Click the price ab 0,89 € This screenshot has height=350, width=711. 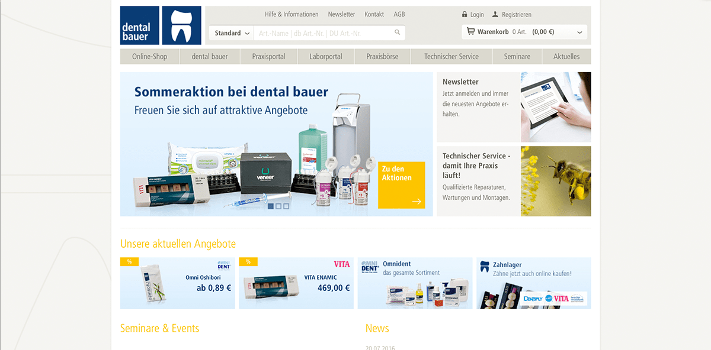coord(214,289)
